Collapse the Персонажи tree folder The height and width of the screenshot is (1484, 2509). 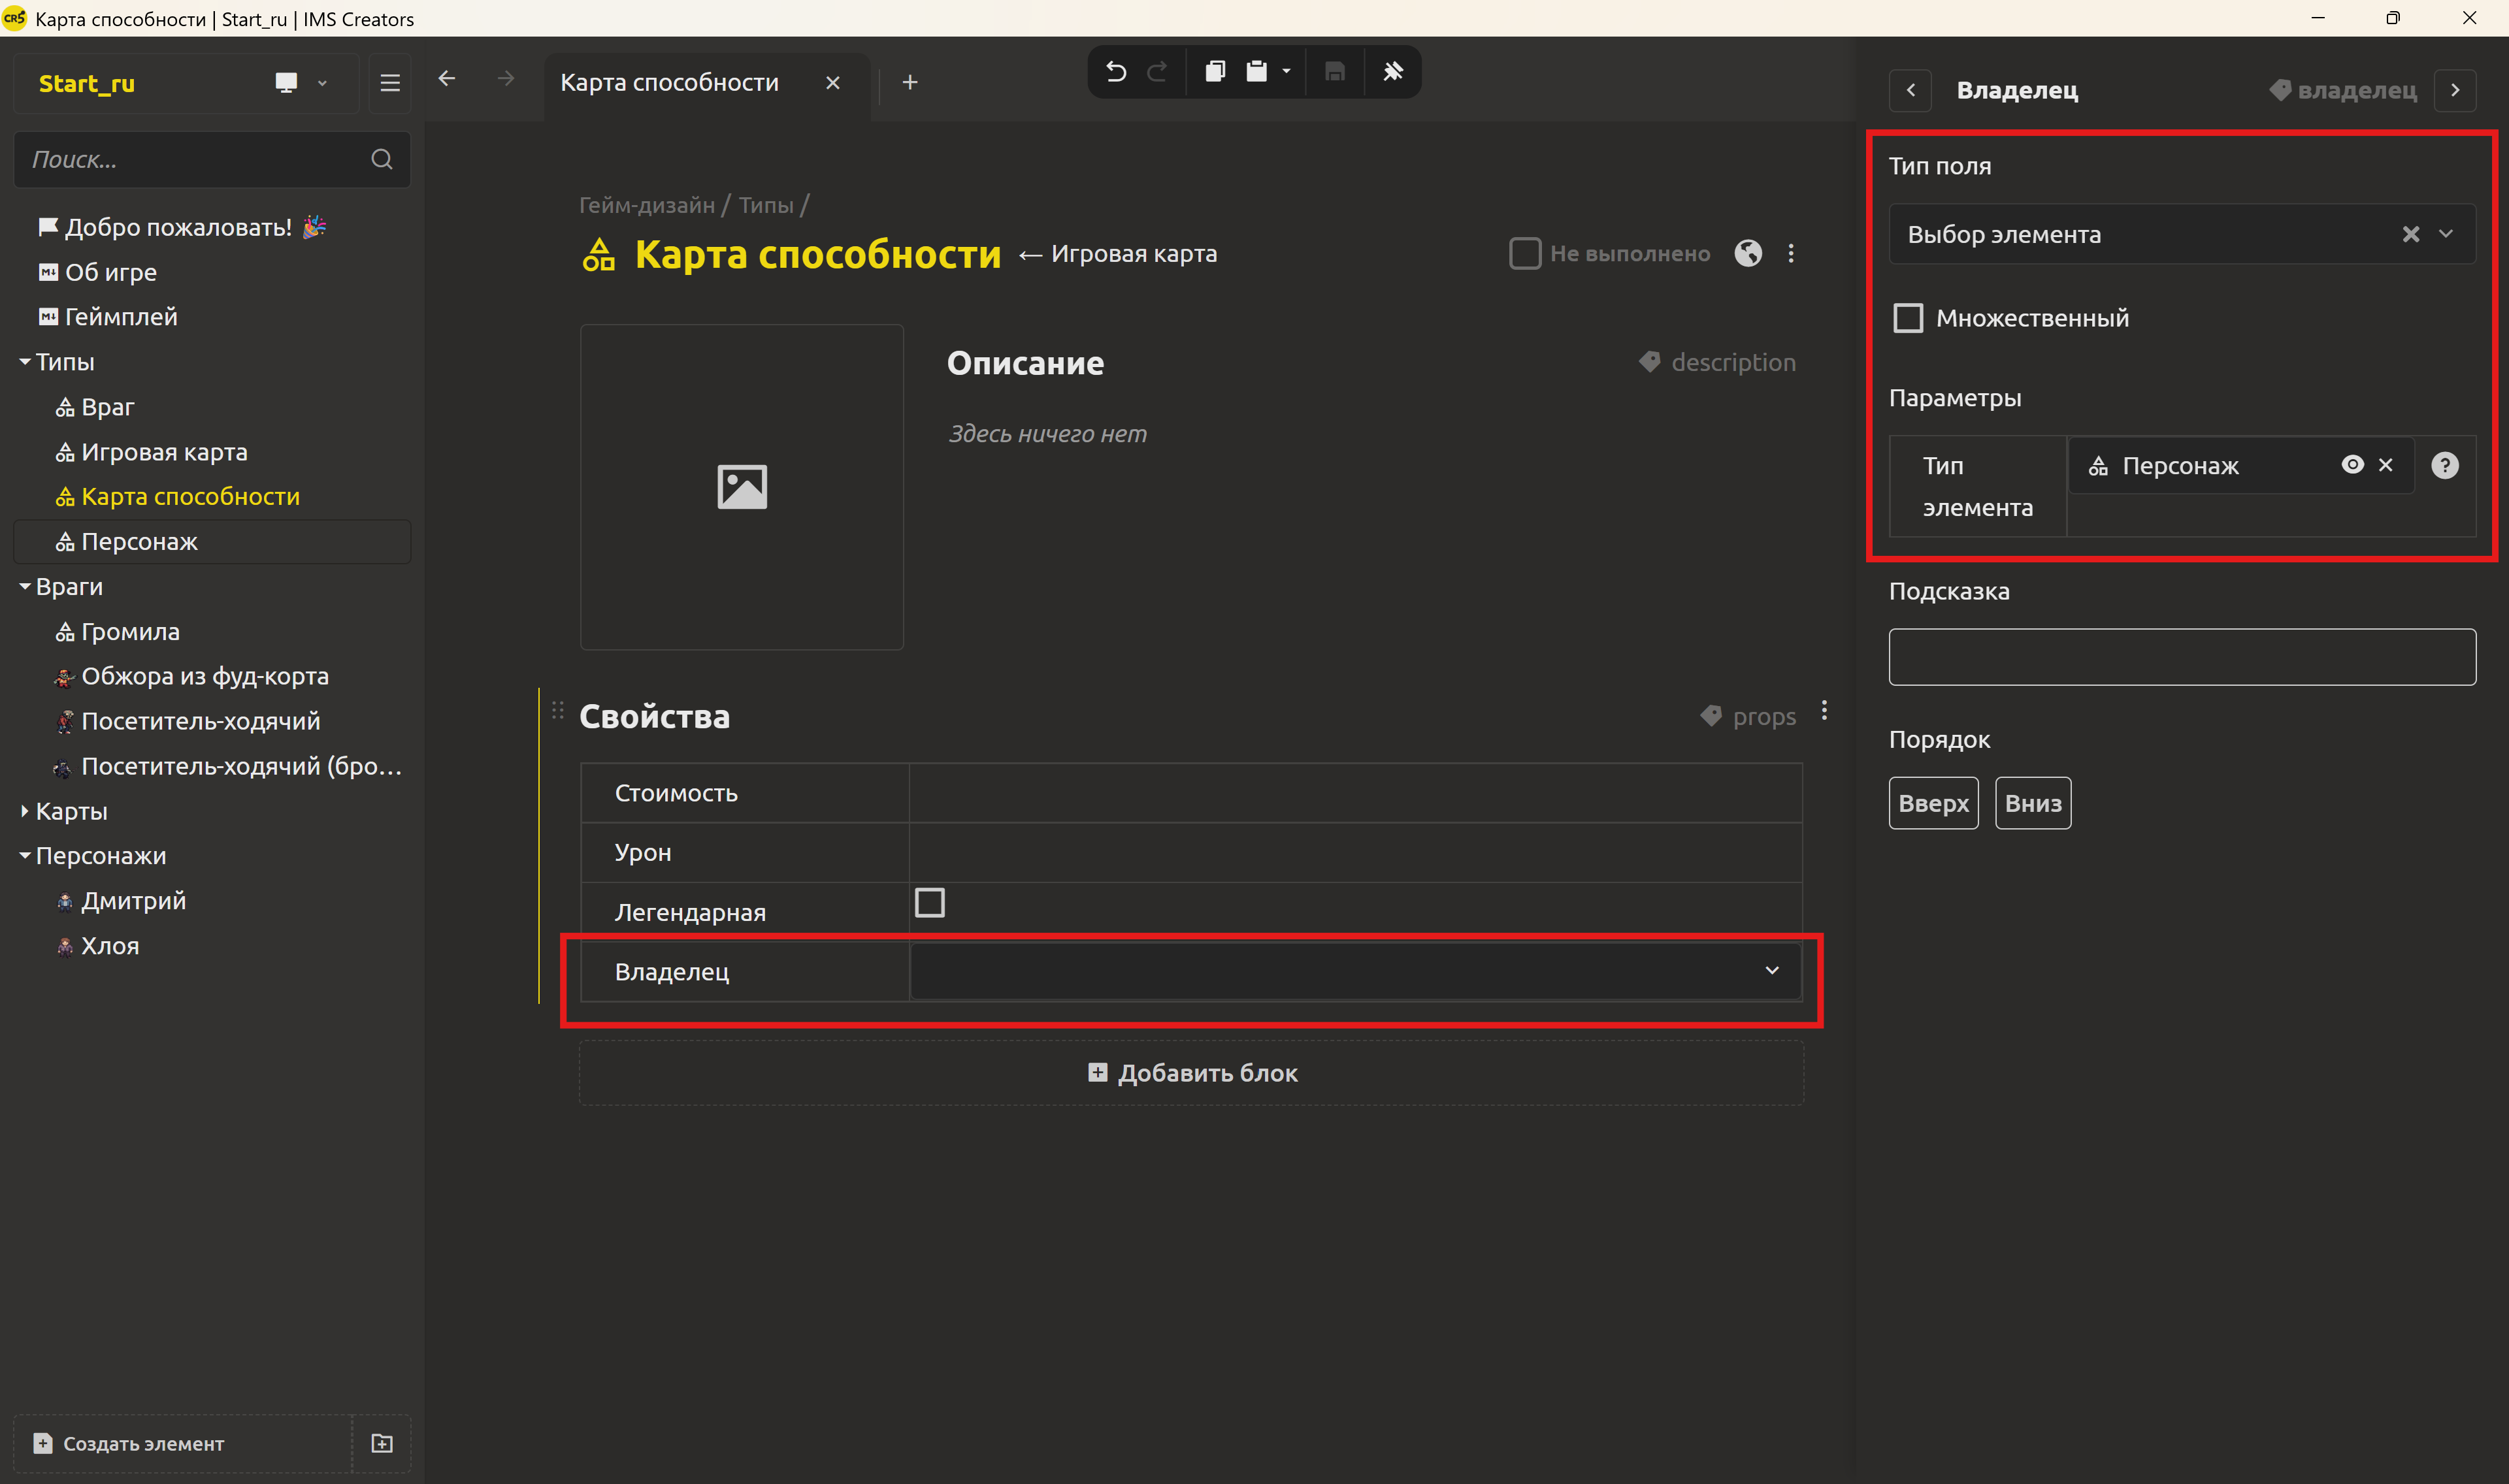click(x=24, y=856)
